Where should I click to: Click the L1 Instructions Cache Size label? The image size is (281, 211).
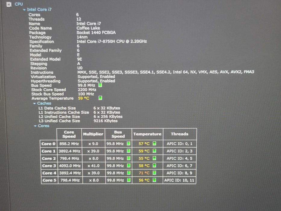[64, 112]
